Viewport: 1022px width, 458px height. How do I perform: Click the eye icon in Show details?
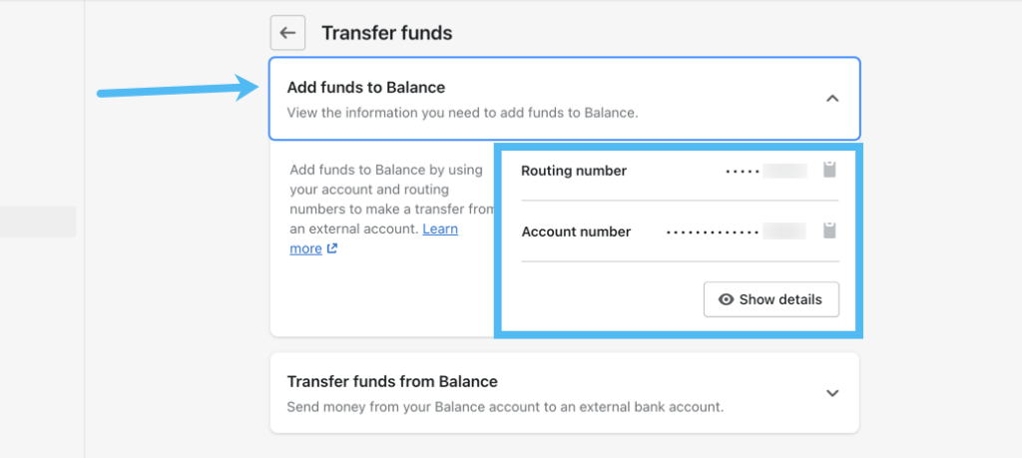726,299
